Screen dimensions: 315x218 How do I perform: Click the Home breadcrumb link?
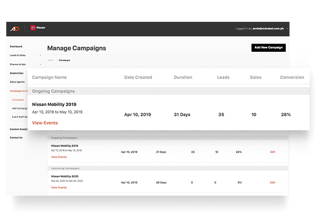[x=50, y=60]
